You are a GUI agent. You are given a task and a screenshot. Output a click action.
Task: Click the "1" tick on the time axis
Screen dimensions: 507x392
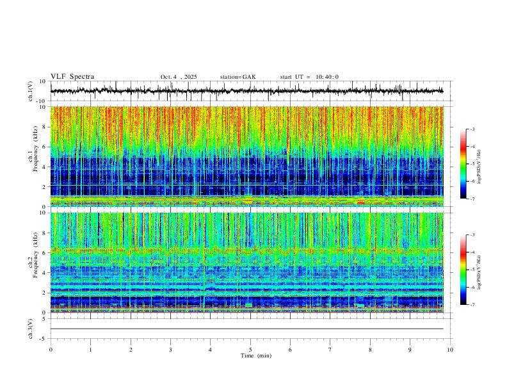click(90, 350)
